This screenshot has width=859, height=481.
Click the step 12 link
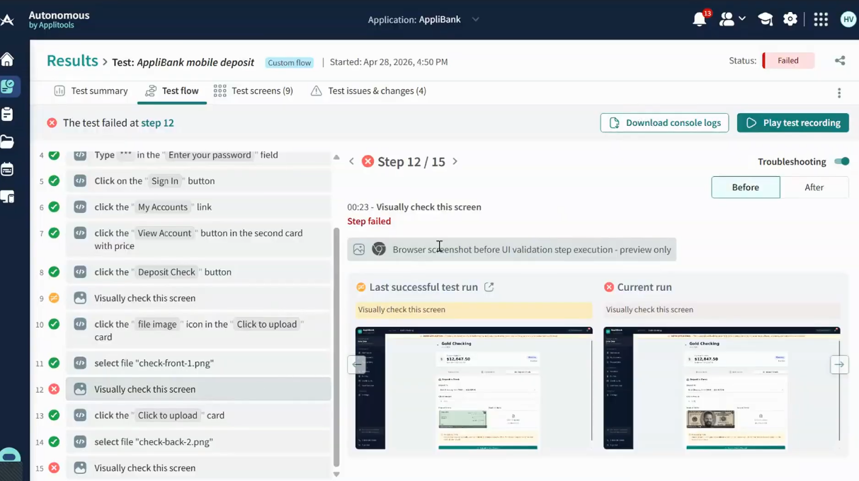[x=157, y=122]
